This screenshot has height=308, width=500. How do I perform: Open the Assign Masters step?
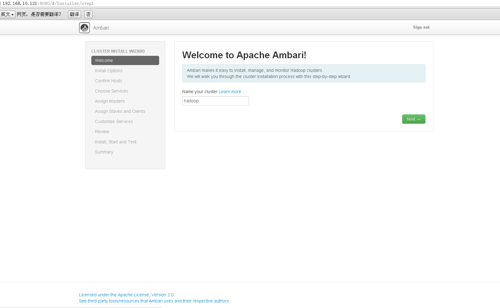(x=110, y=101)
